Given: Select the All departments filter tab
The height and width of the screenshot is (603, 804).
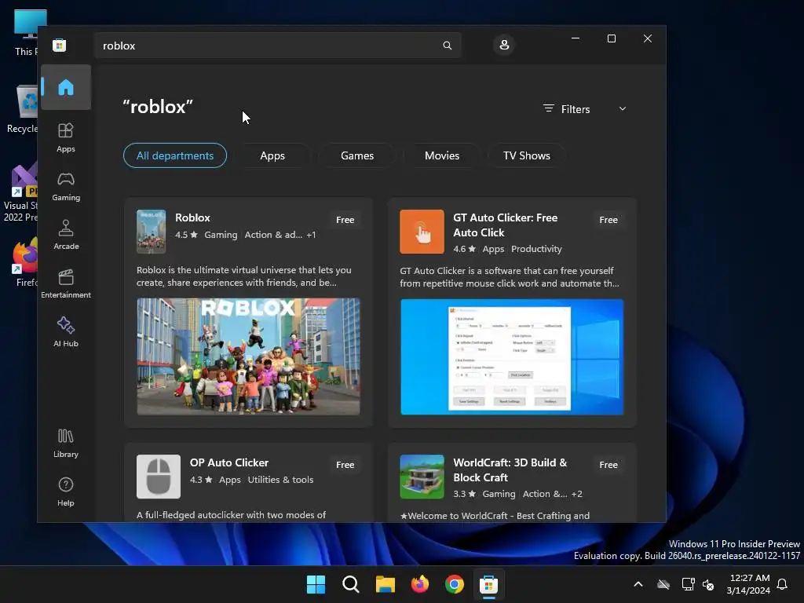Looking at the screenshot, I should click(x=175, y=155).
